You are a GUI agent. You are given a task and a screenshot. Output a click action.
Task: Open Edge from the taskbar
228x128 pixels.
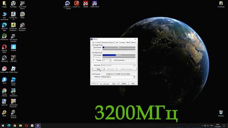click(9, 126)
